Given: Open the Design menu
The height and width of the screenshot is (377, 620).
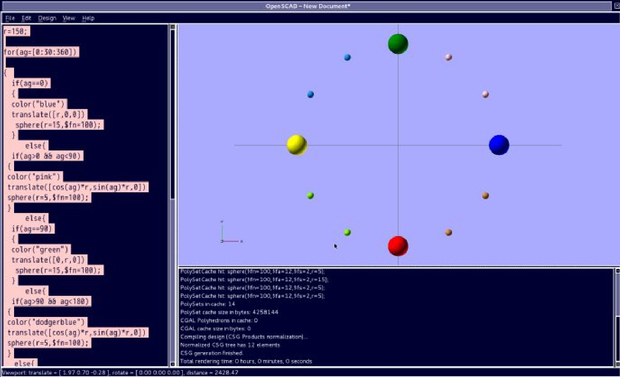Looking at the screenshot, I should [x=47, y=18].
